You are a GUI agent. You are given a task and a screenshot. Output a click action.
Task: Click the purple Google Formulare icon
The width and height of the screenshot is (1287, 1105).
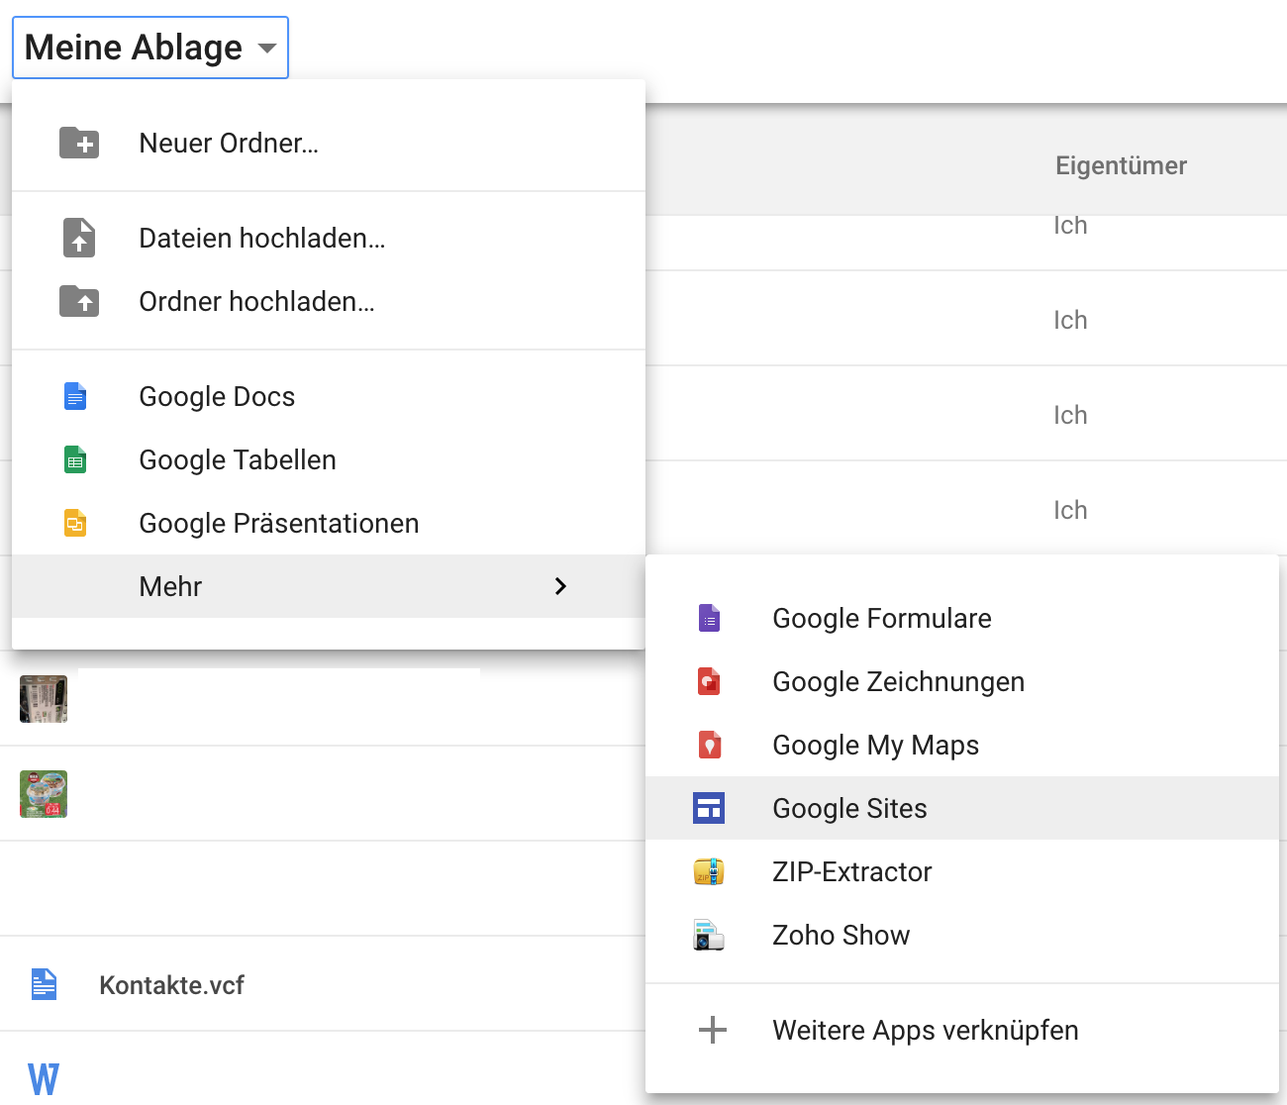709,618
